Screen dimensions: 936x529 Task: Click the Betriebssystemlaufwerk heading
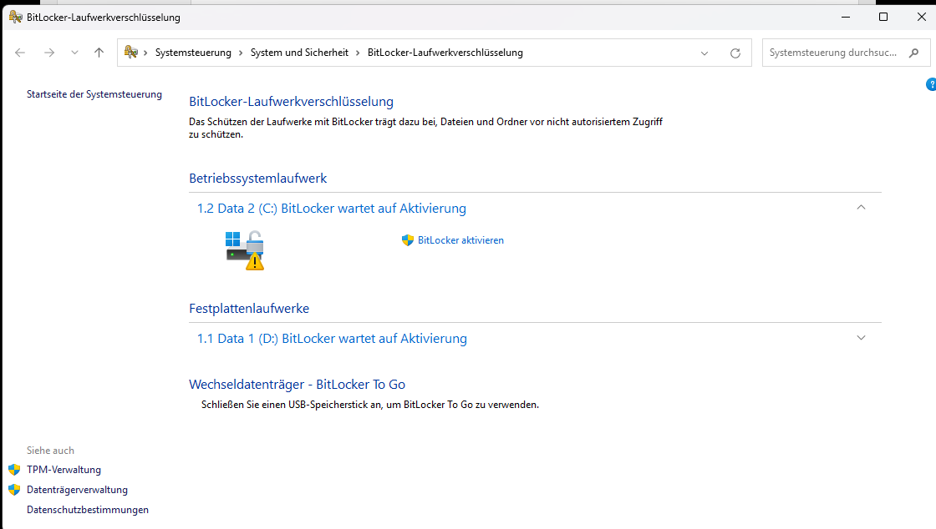tap(258, 178)
